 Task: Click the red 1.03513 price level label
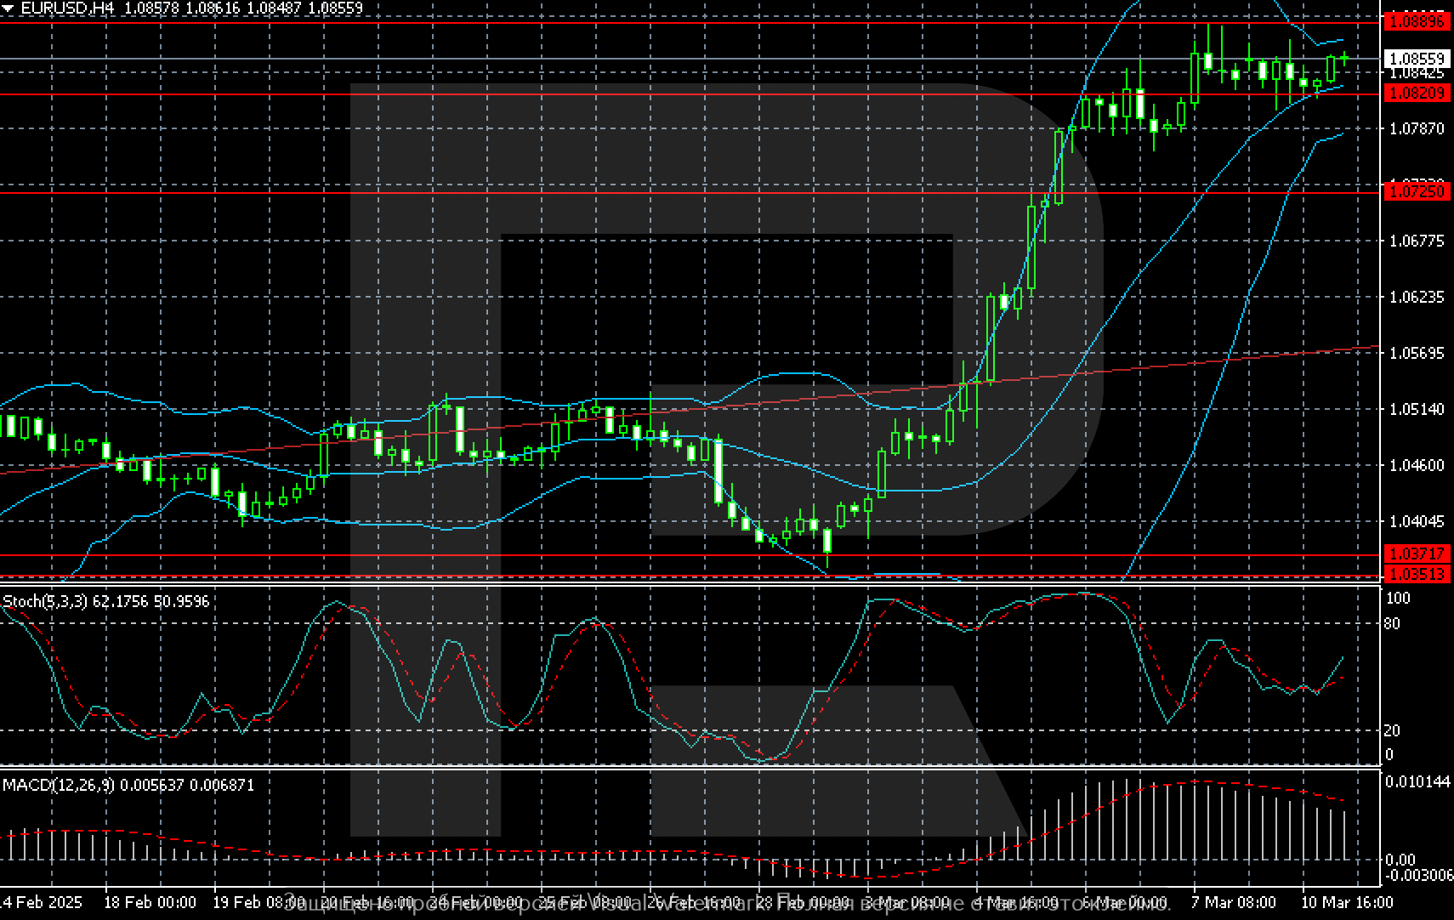1416,575
